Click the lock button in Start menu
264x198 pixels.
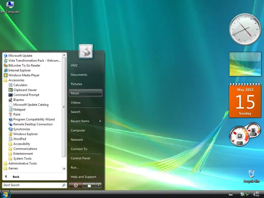coord(89,185)
